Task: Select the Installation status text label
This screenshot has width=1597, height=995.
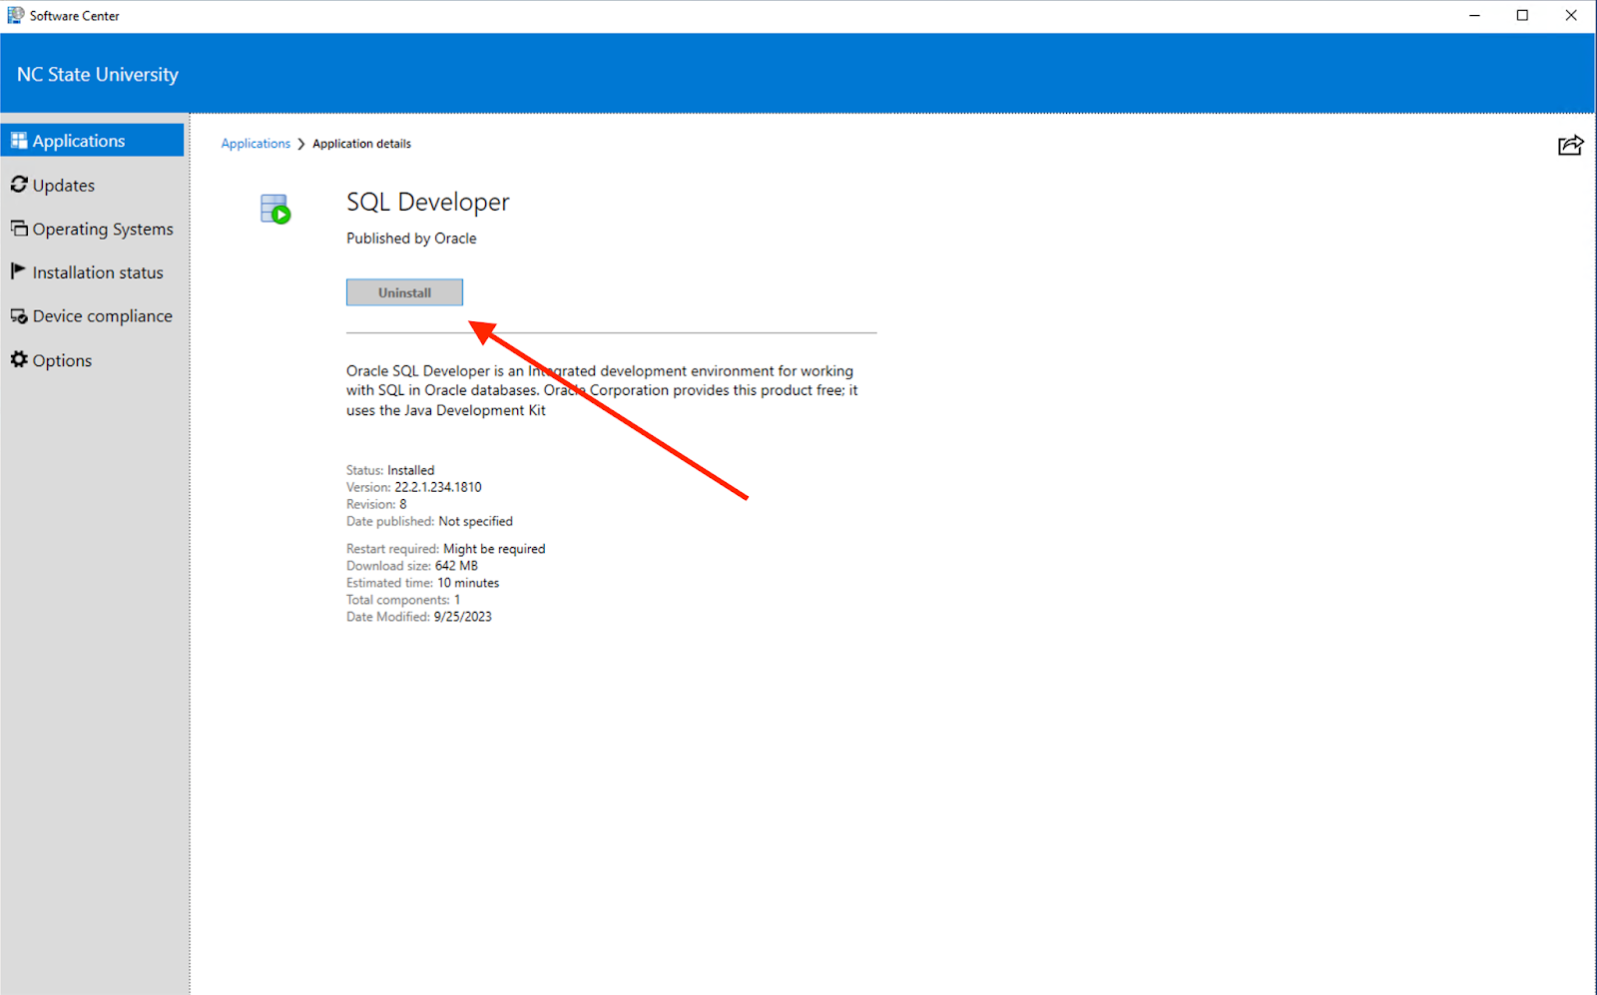Action: tap(98, 272)
